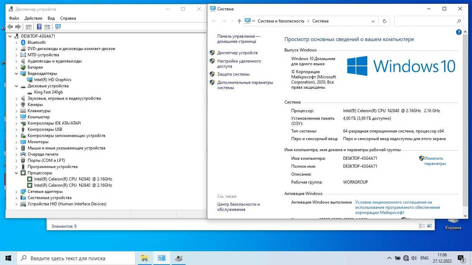Viewport: 472px width, 265px height.
Task: Collapse the DESKTOP-43G4A71 root node
Action: pyautogui.click(x=10, y=36)
